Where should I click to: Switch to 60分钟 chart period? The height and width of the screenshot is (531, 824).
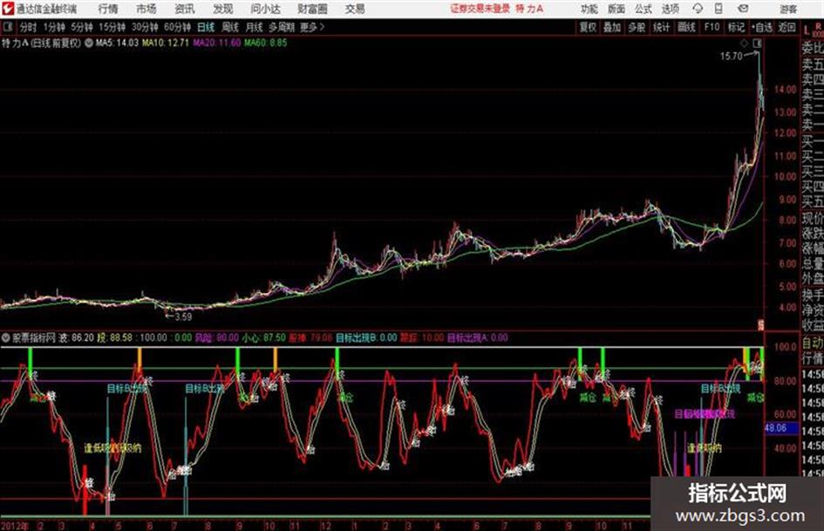[x=177, y=27]
